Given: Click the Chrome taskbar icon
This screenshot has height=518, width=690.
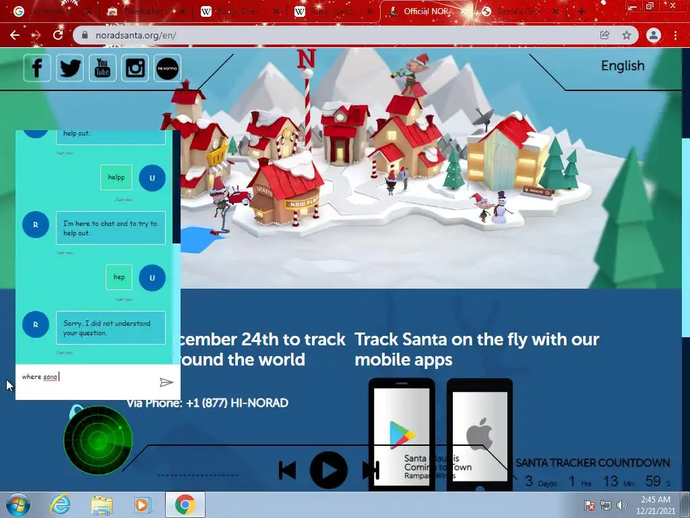Looking at the screenshot, I should pyautogui.click(x=185, y=505).
